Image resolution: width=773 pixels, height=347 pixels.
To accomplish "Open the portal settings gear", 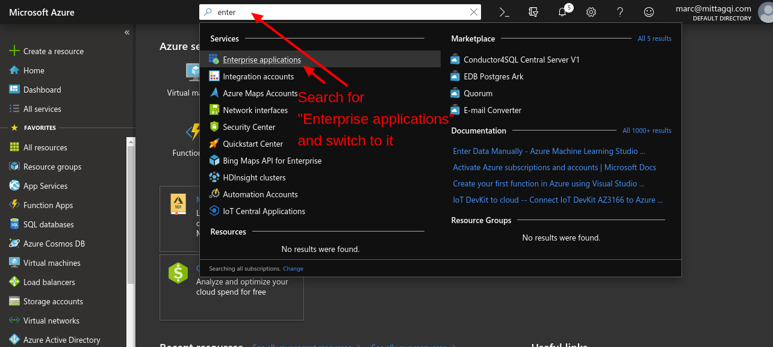I will point(591,12).
